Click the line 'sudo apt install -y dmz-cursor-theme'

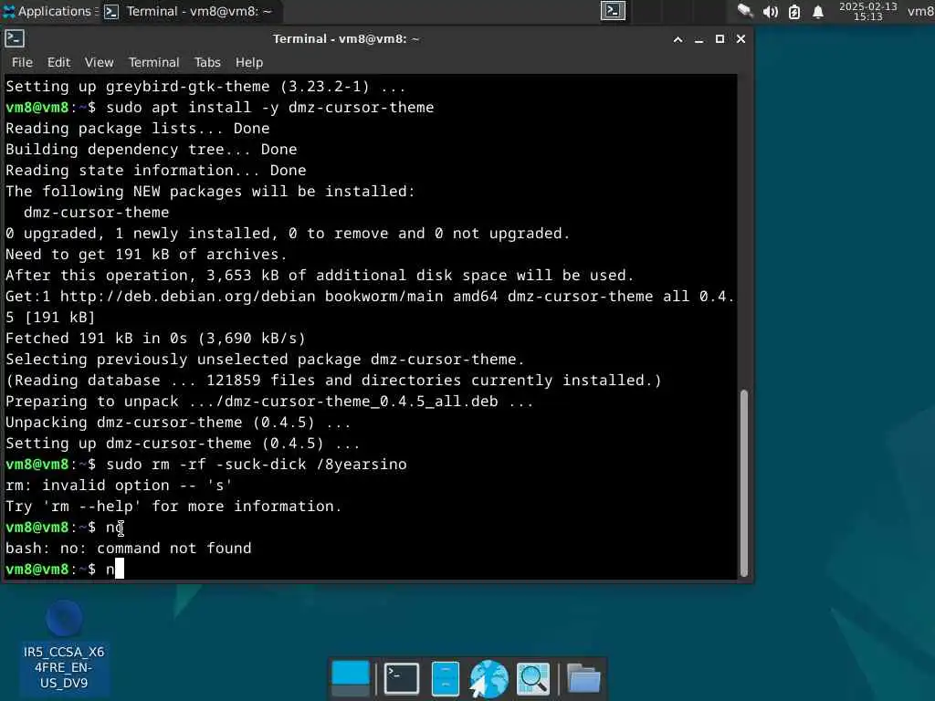pyautogui.click(x=270, y=108)
